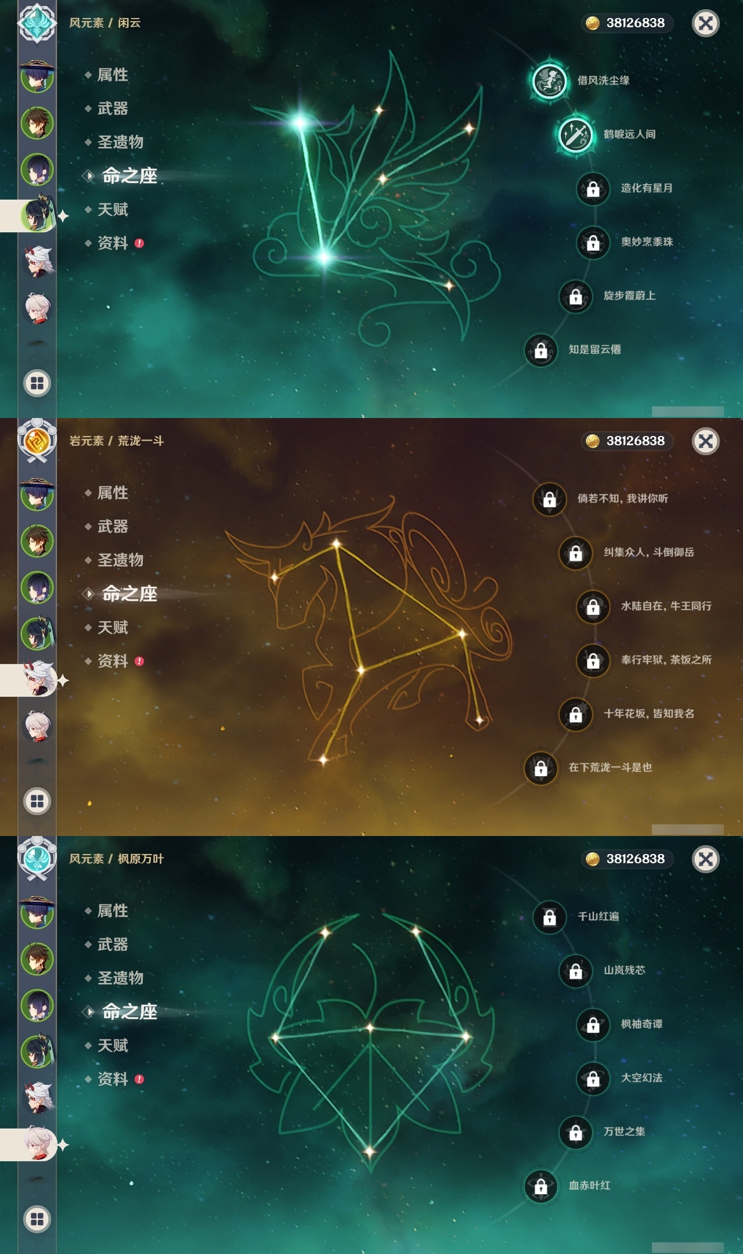Close the 枫原万叶 constellation screen
Screen dimensions: 743x1254
pyautogui.click(x=706, y=859)
